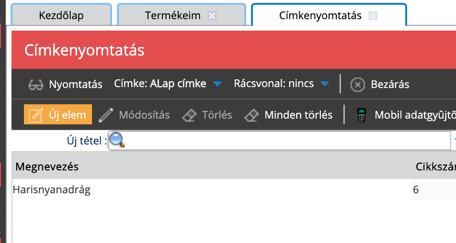
Task: Expand the Címke: ALap címke dropdown
Action: [217, 84]
